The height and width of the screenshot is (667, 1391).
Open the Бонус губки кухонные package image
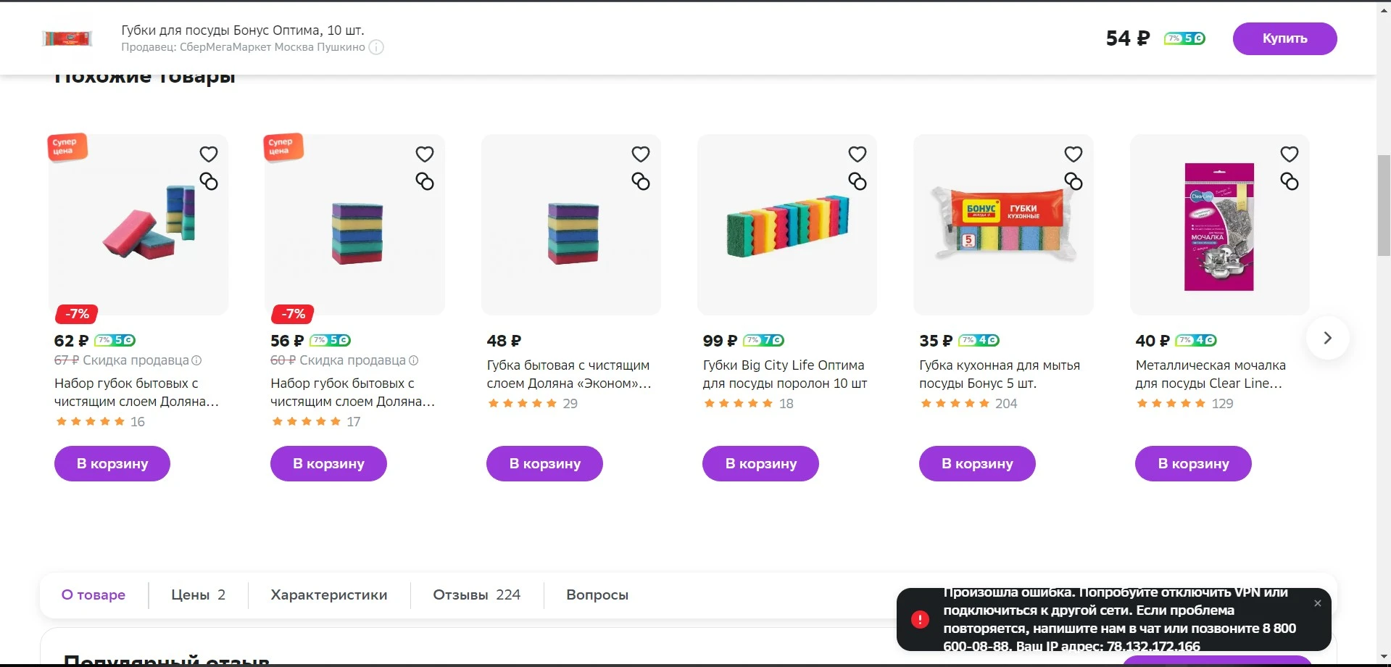tap(1003, 225)
